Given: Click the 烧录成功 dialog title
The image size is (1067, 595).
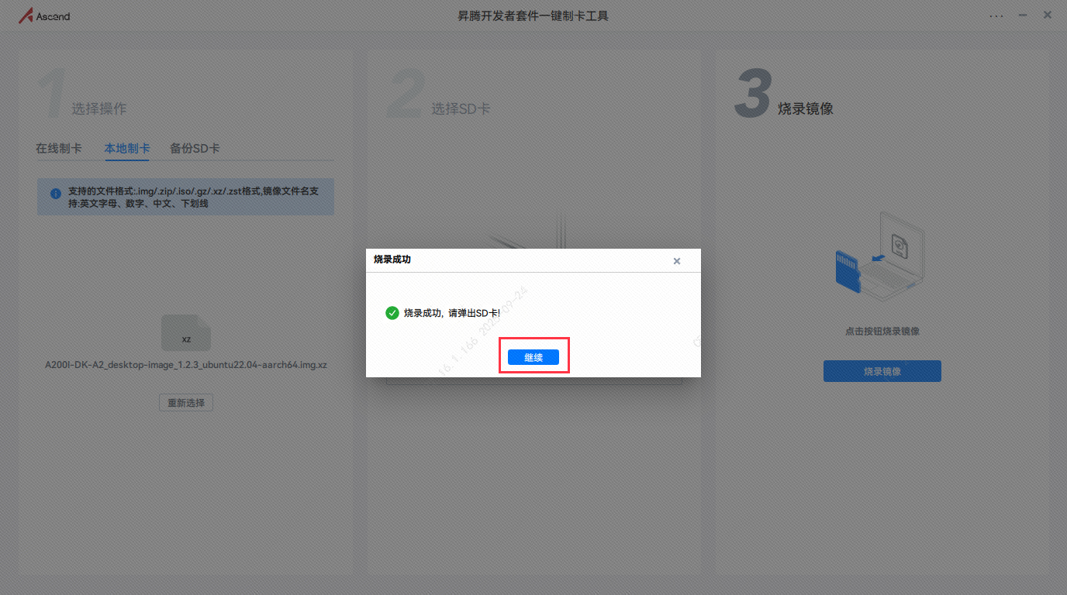Looking at the screenshot, I should (x=392, y=260).
